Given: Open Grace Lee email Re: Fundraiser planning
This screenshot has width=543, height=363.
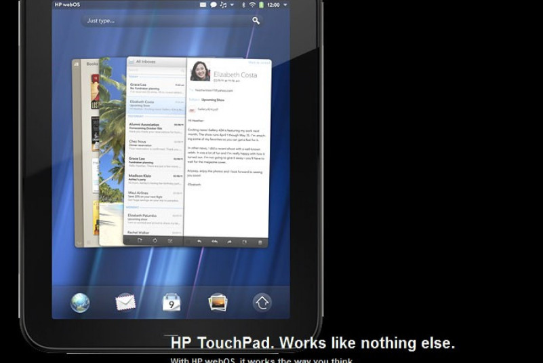Looking at the screenshot, I should coord(157,88).
